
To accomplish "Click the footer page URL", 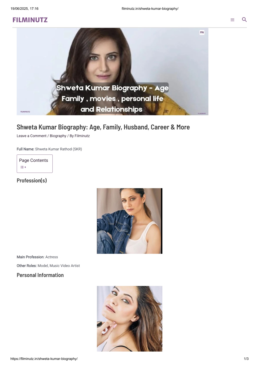I will coord(44,359).
